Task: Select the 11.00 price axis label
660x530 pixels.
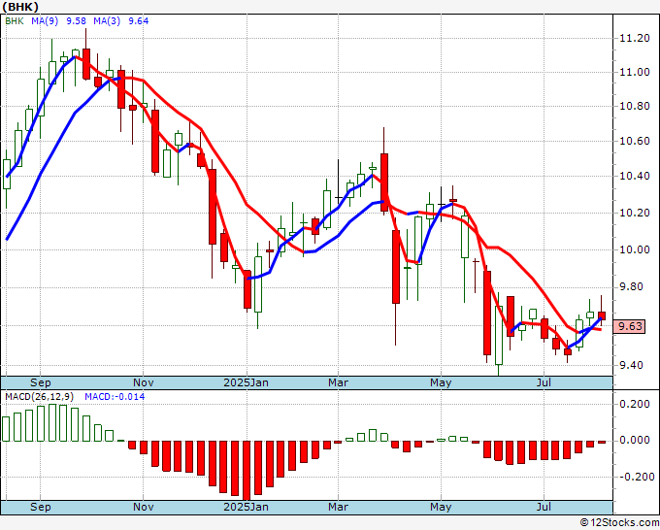Action: pyautogui.click(x=635, y=72)
